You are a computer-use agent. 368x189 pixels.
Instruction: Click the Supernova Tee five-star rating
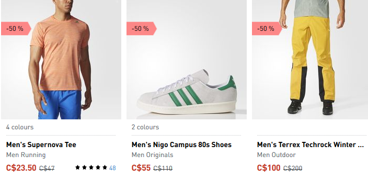91,168
